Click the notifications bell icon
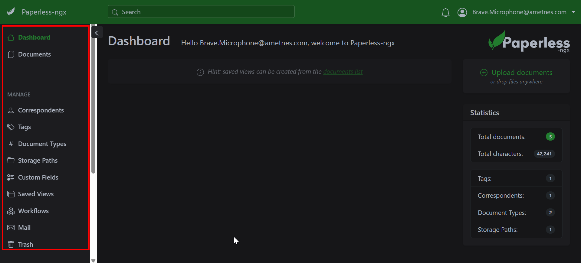Image resolution: width=581 pixels, height=263 pixels. (445, 12)
